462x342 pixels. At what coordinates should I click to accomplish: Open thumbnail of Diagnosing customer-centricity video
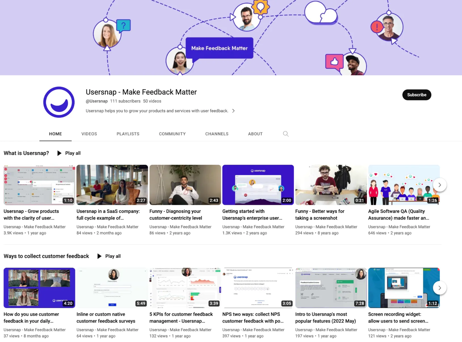pos(185,185)
